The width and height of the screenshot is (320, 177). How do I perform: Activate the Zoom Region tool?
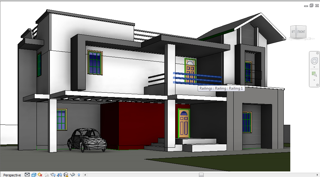coord(314,74)
